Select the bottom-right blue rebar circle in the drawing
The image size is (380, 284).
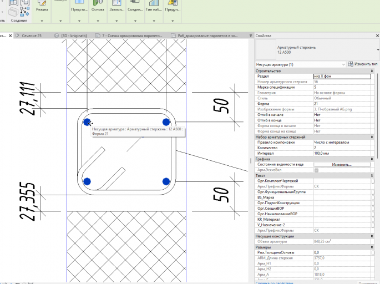166,181
